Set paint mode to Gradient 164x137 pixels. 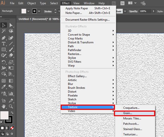click(x=7, y=128)
